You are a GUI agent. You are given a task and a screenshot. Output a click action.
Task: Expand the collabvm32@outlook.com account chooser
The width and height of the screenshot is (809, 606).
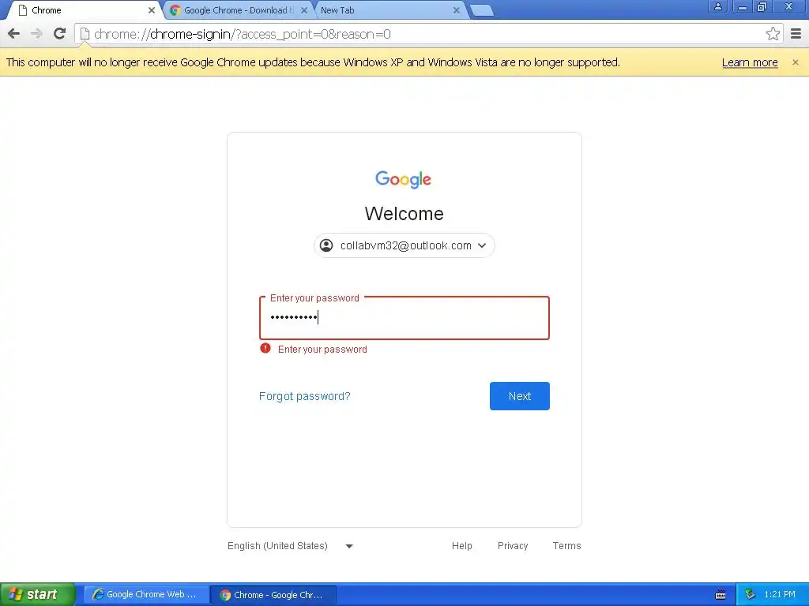click(404, 245)
